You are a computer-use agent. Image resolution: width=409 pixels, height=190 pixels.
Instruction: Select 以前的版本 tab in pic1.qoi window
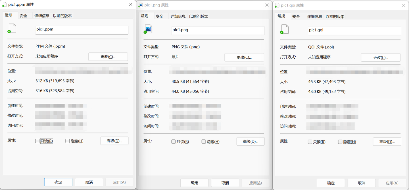[335, 17]
